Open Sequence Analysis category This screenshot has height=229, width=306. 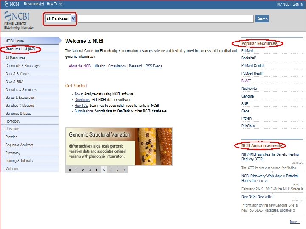coord(30,145)
